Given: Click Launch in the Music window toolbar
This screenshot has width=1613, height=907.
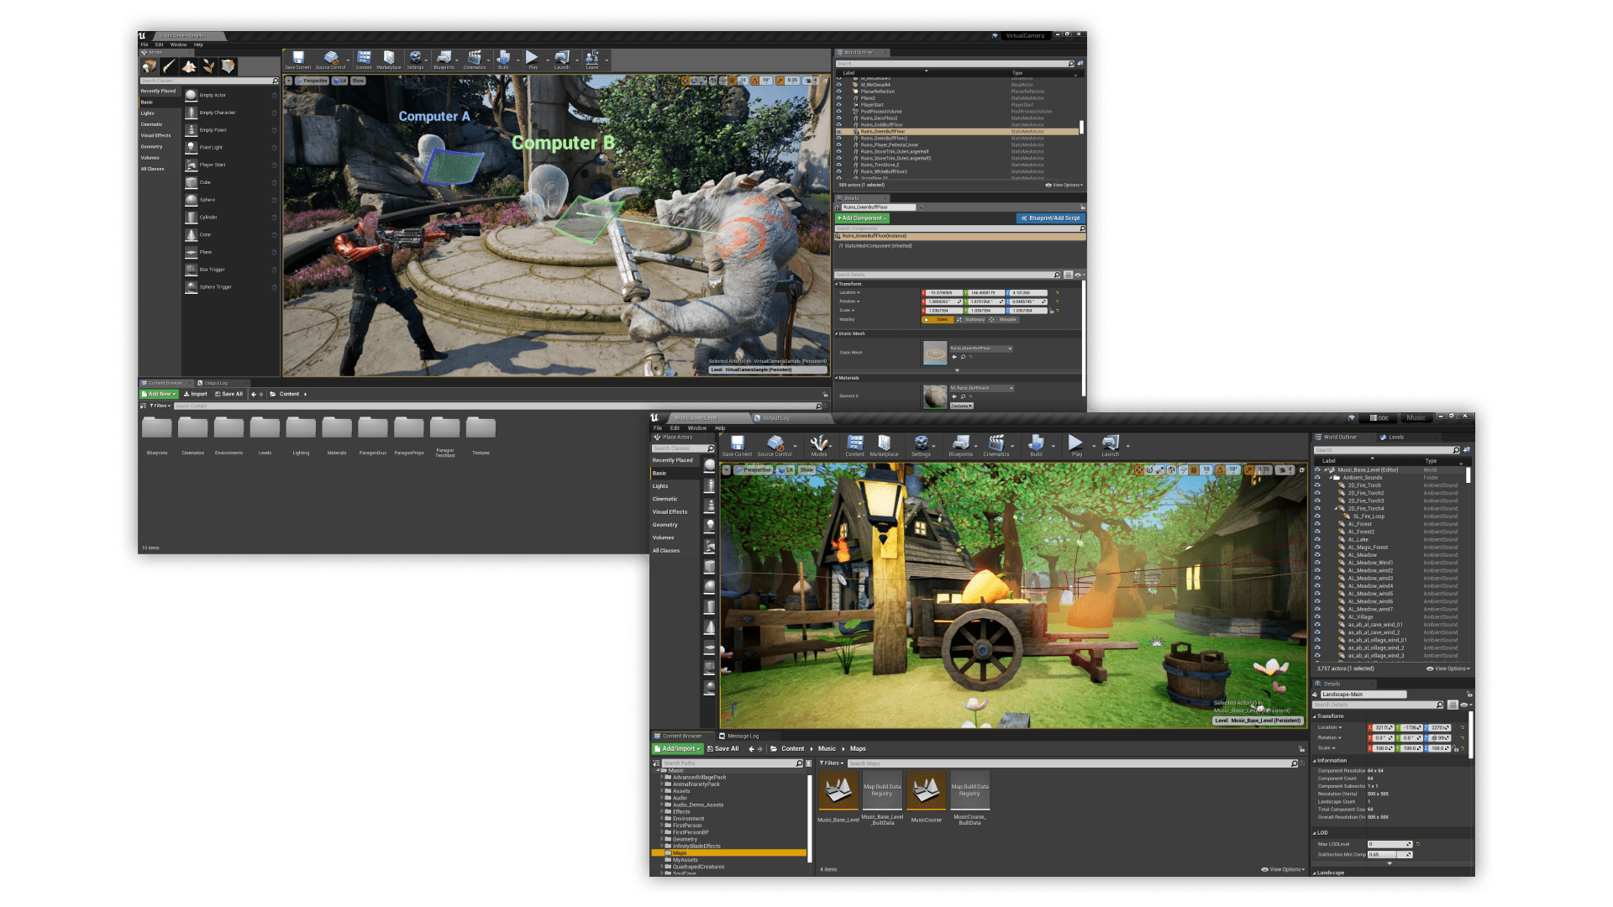Looking at the screenshot, I should click(1111, 445).
